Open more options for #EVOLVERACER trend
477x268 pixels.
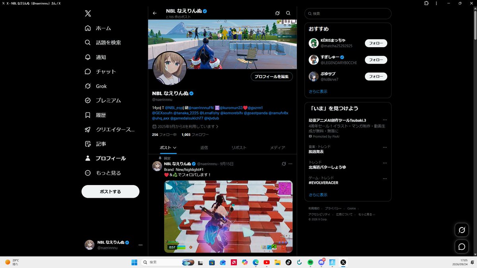[x=384, y=178]
